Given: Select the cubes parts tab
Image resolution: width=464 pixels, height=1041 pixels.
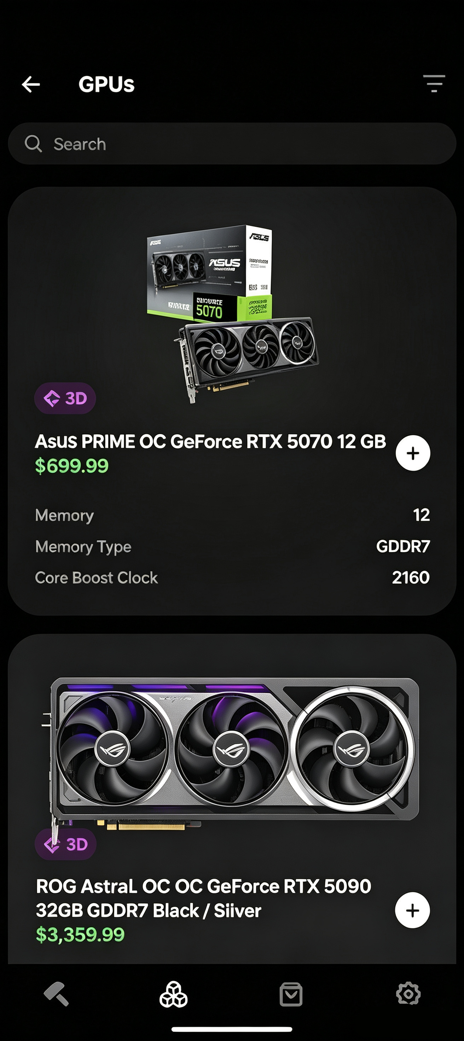Looking at the screenshot, I should (x=173, y=994).
